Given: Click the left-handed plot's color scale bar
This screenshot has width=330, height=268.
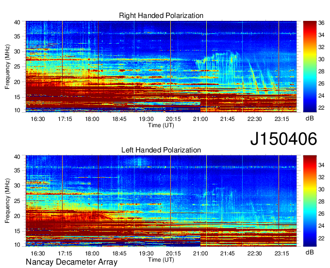Looking at the screenshot, I should 310,201.
